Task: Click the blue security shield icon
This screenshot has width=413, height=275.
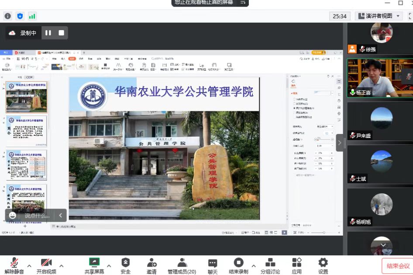Action: coord(20,16)
